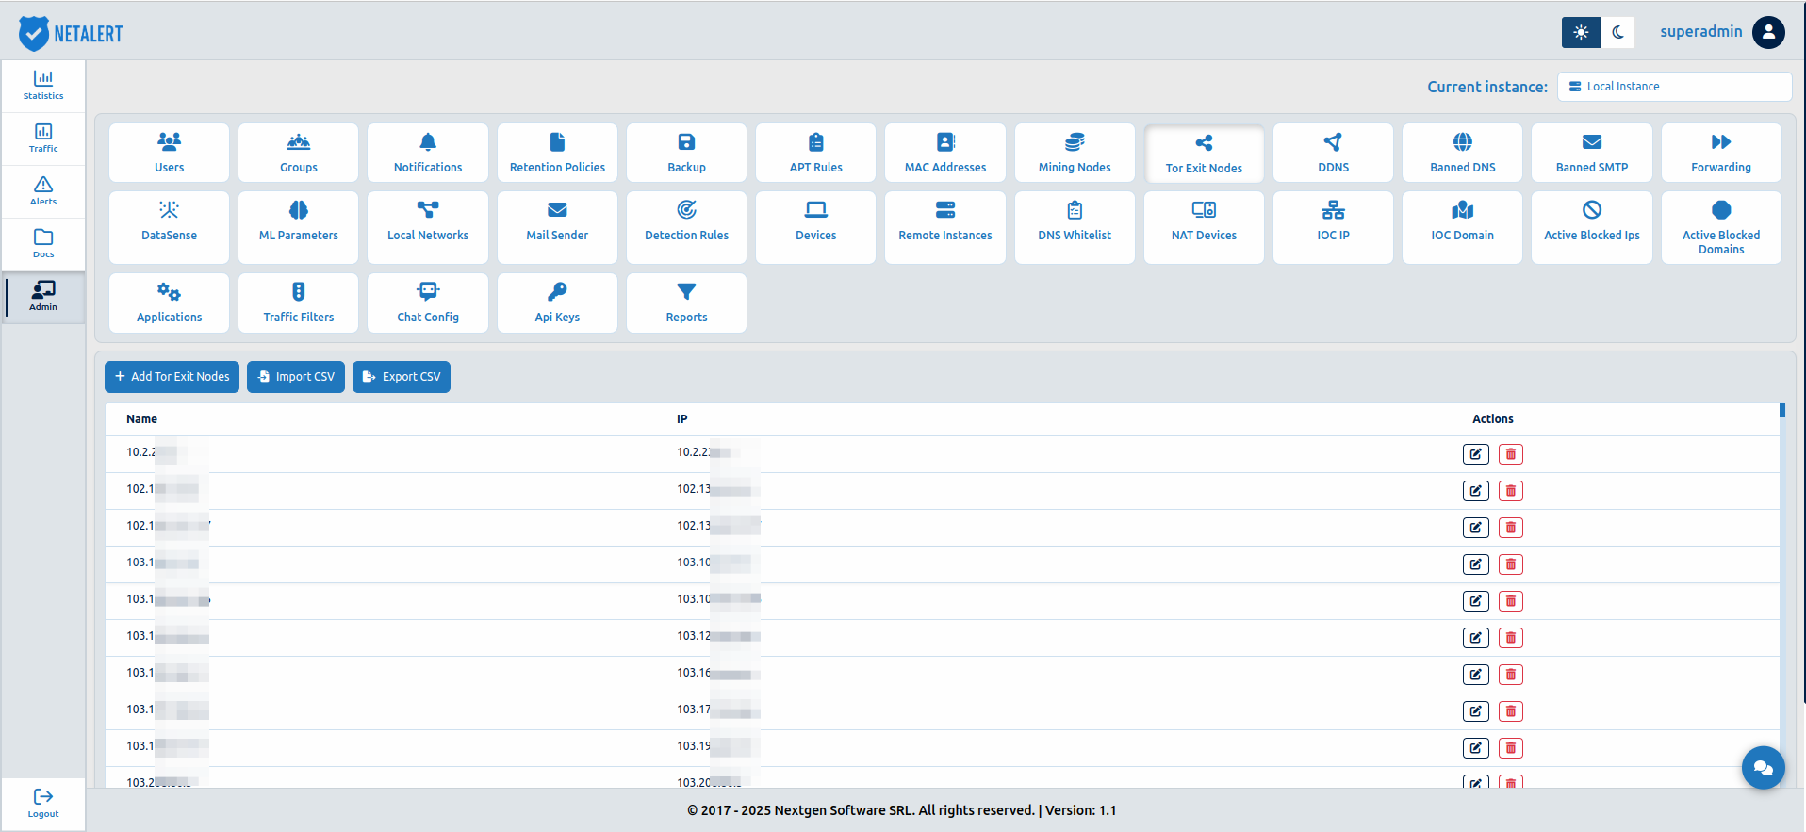
Task: Open the superadmin user menu
Action: (1721, 32)
